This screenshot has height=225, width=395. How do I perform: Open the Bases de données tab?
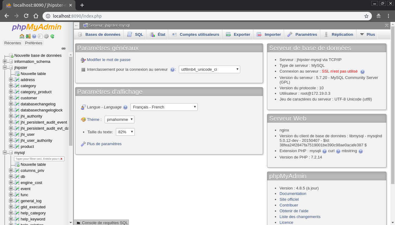(99, 34)
